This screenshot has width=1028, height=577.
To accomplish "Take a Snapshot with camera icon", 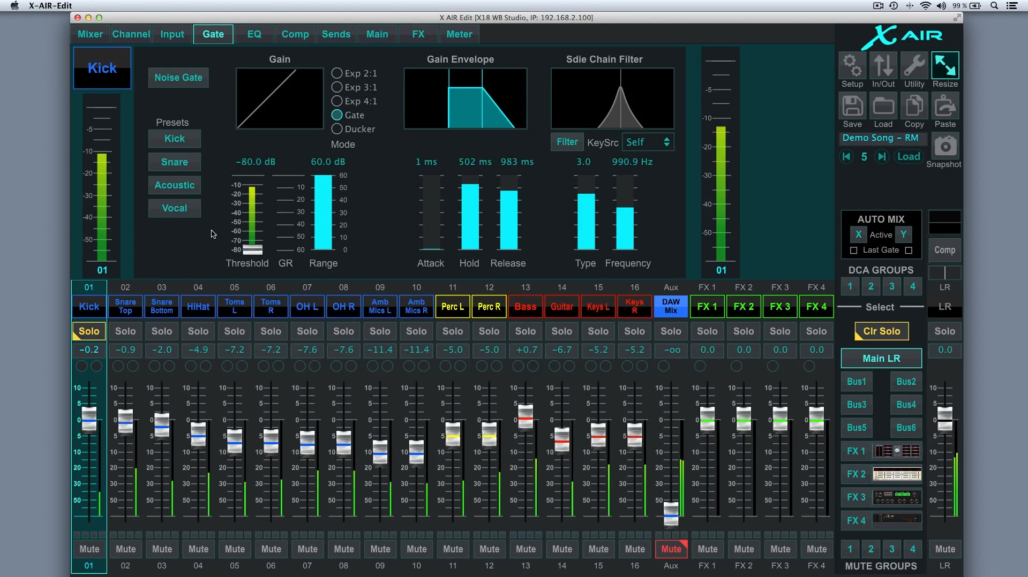I will click(945, 146).
